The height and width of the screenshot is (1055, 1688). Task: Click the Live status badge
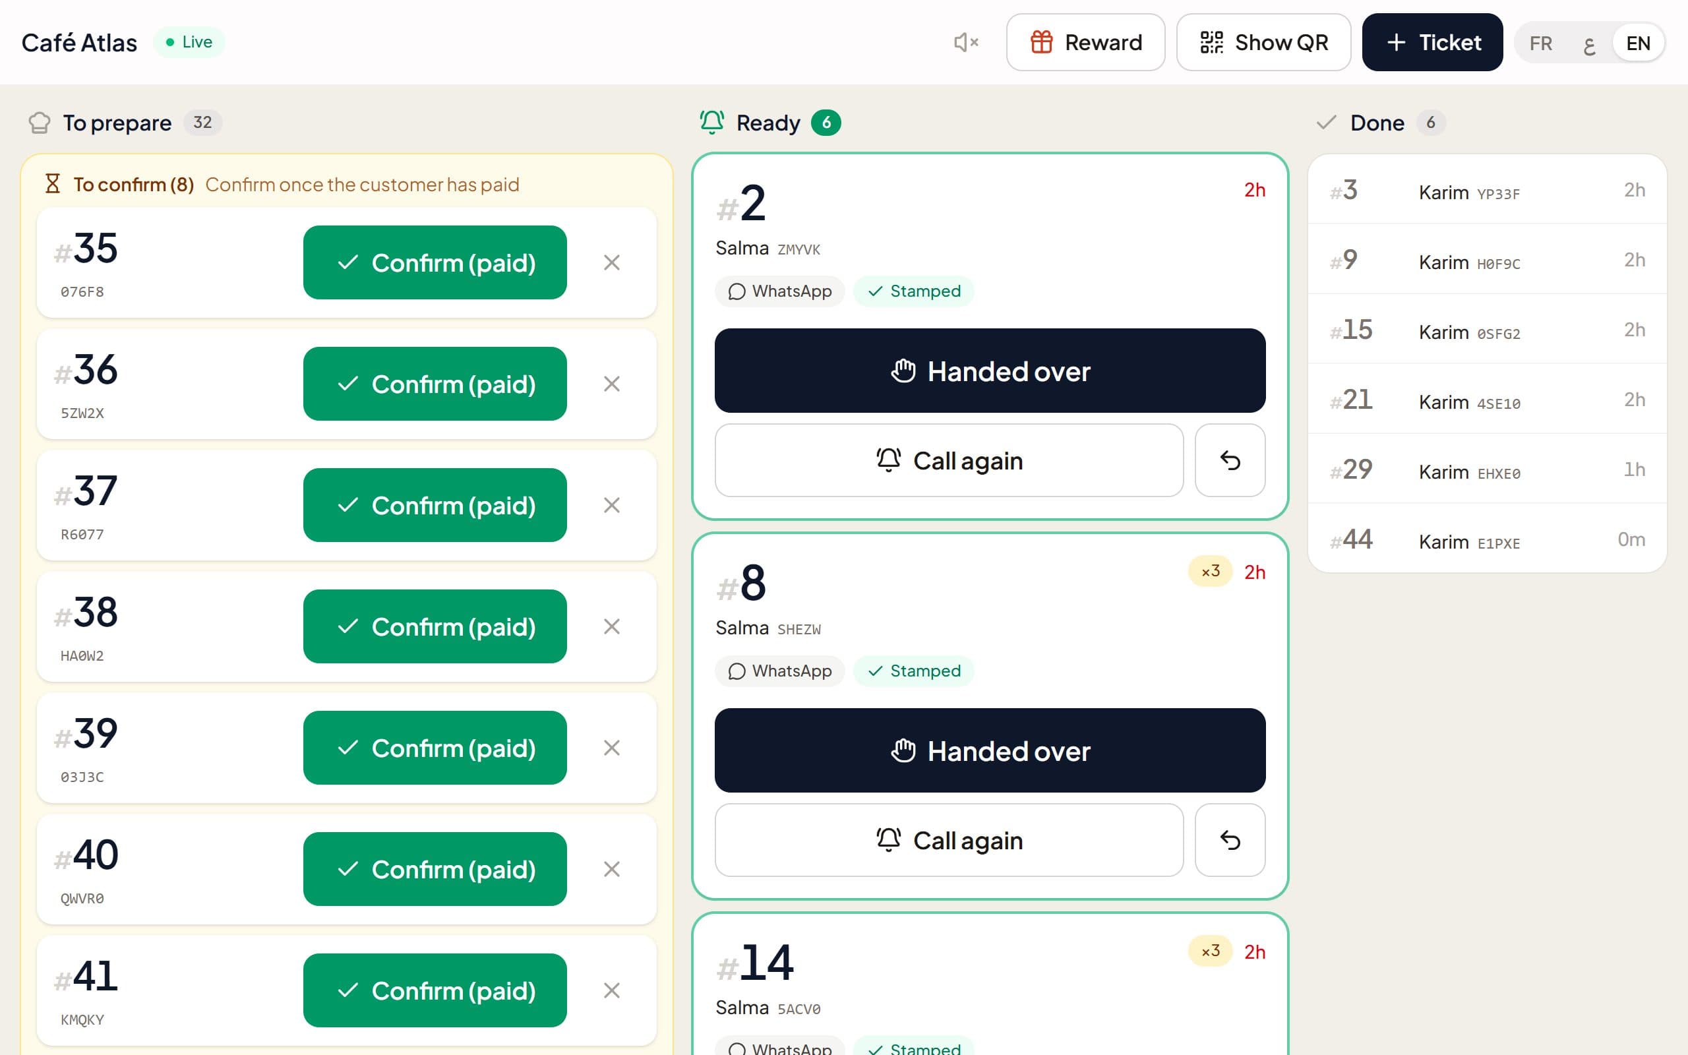pyautogui.click(x=189, y=42)
